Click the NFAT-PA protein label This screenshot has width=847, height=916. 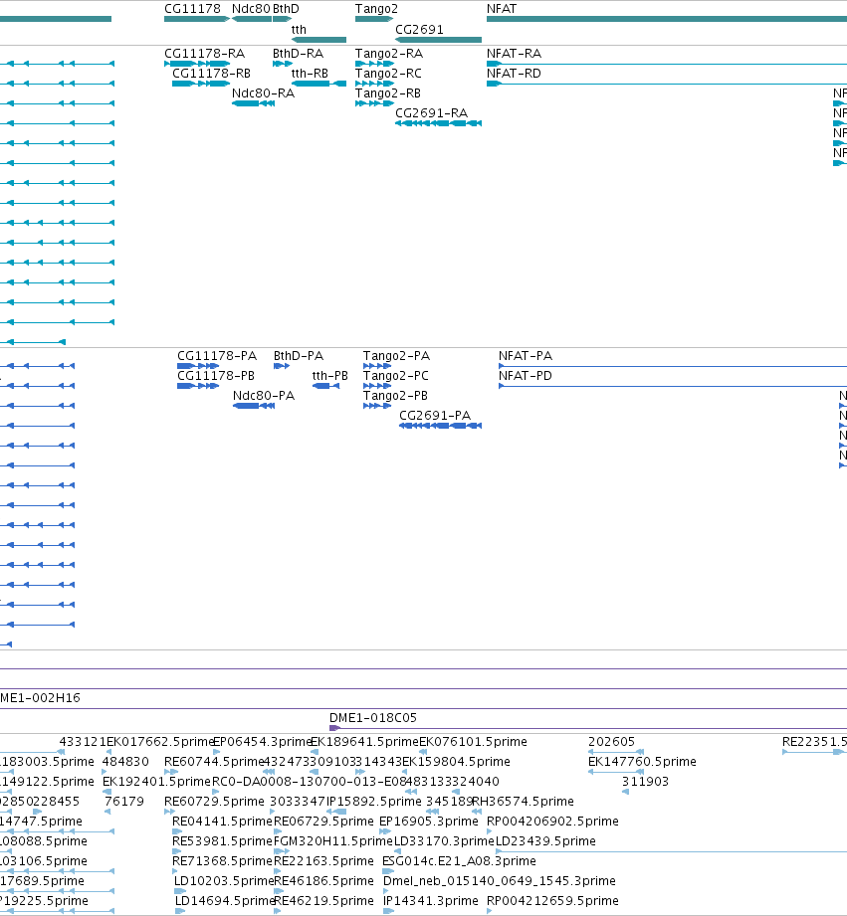pos(526,356)
